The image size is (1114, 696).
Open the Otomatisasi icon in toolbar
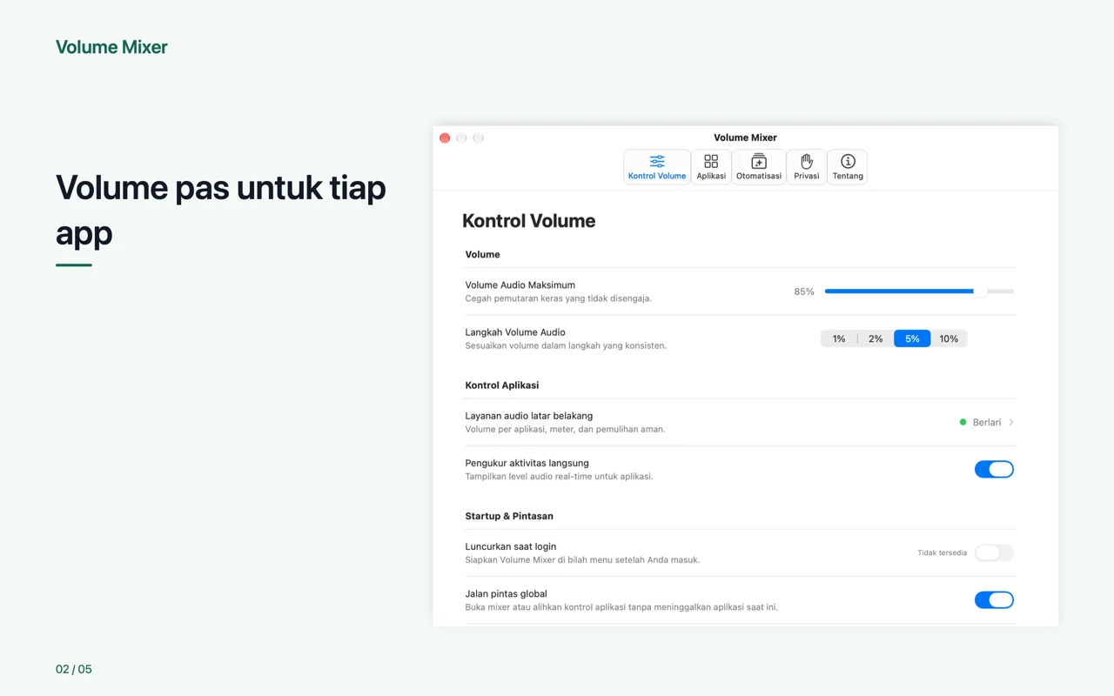[759, 167]
